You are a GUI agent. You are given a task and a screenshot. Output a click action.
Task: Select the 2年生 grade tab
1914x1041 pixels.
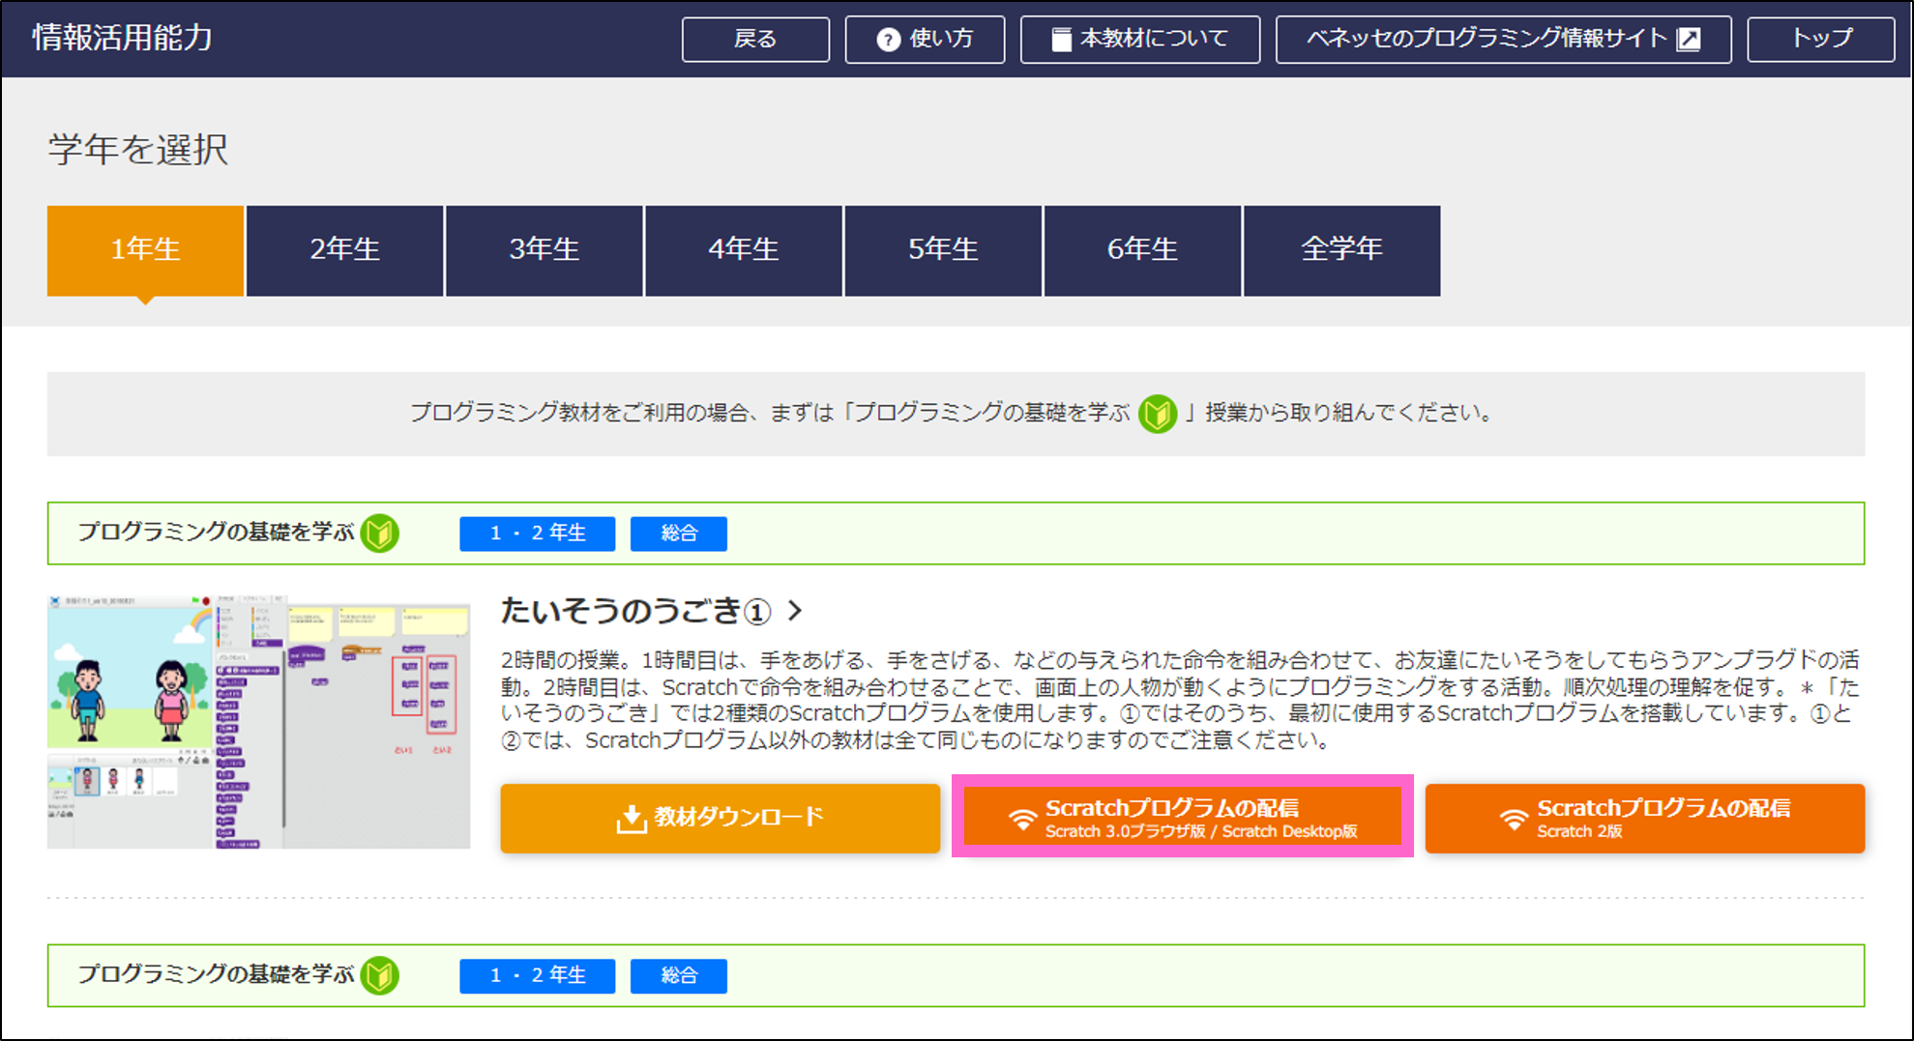click(344, 250)
